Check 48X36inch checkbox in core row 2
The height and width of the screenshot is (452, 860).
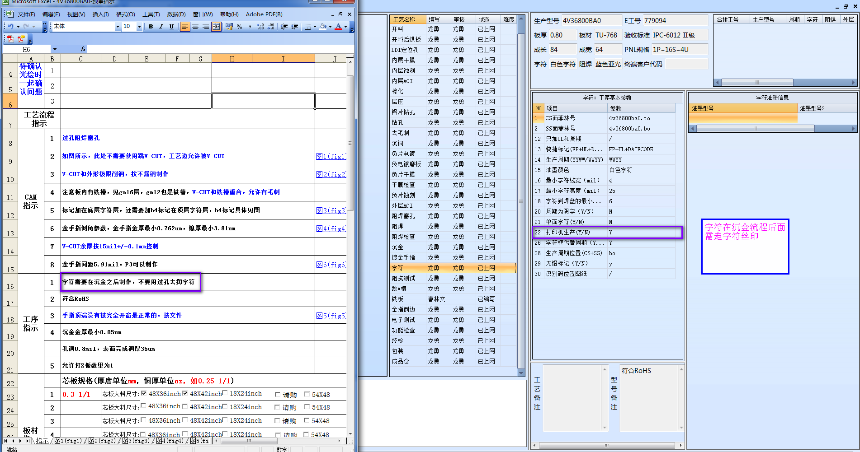(143, 406)
